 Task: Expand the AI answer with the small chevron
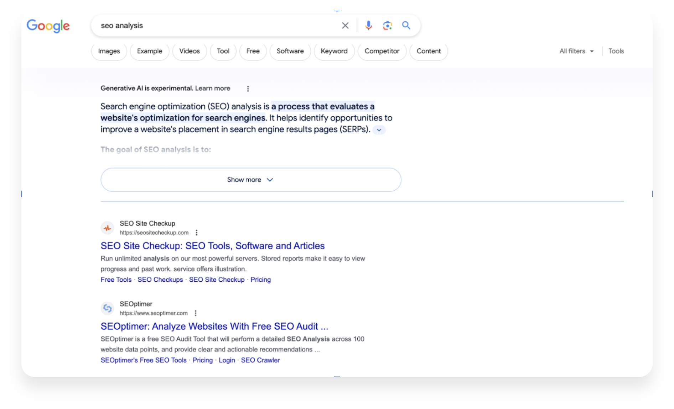coord(379,130)
